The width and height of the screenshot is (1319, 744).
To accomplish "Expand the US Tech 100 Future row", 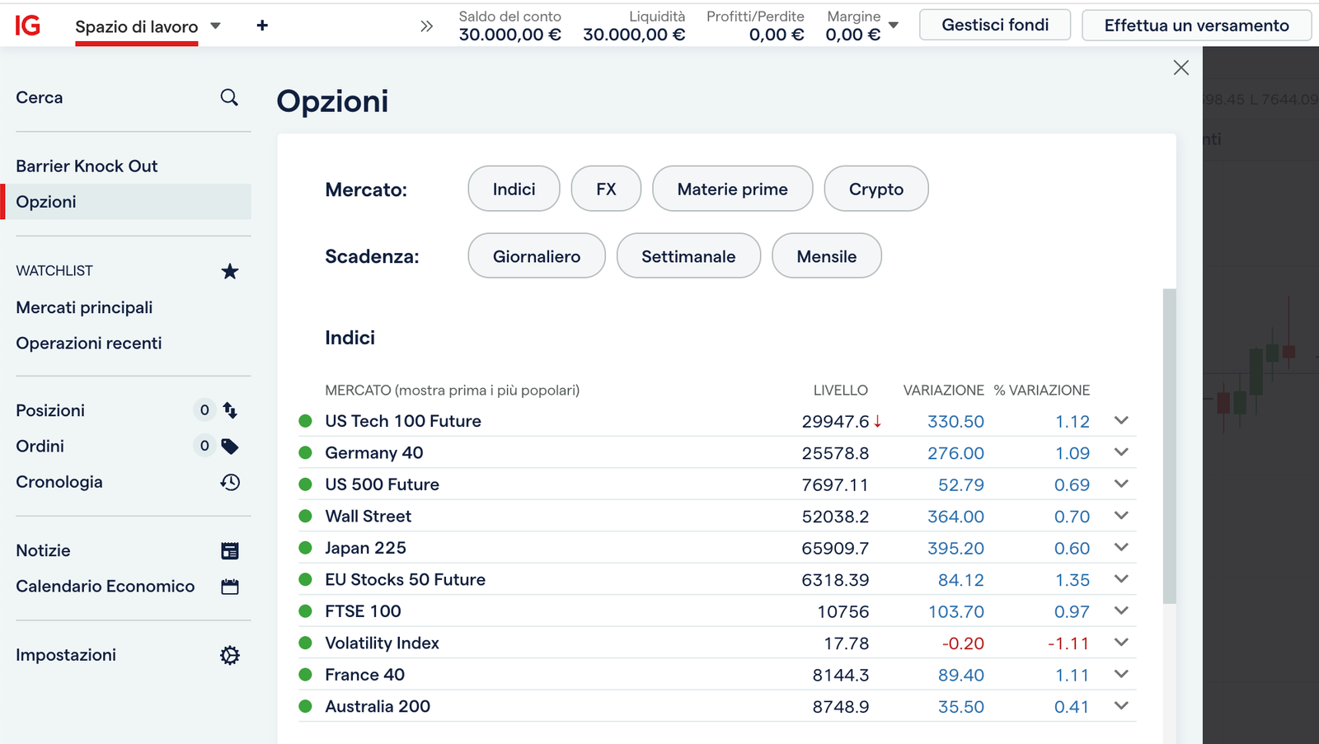I will coord(1121,420).
